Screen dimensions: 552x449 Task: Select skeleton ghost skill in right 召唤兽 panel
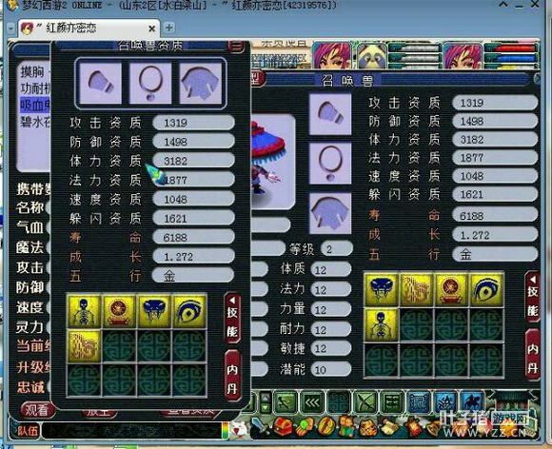[381, 324]
